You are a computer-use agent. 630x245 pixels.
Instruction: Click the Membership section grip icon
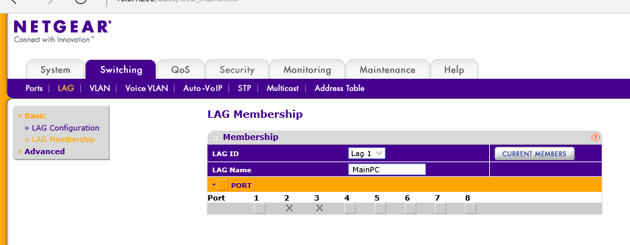216,138
